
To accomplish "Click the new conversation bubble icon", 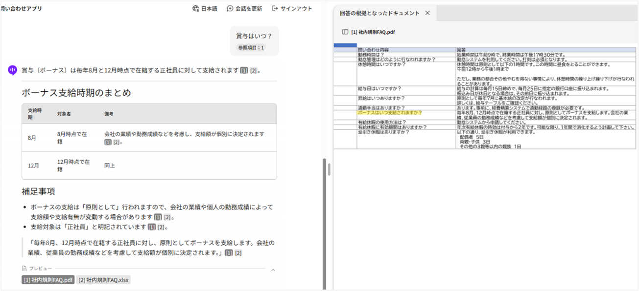I will [230, 8].
